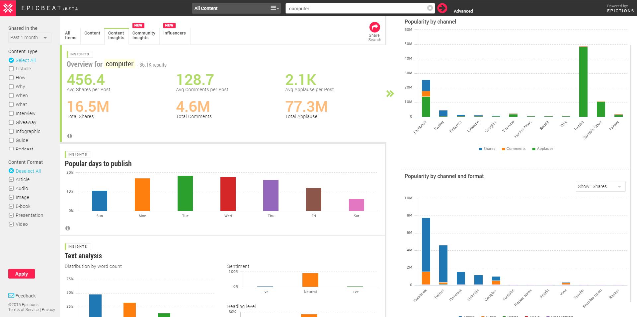
Task: Click the Feedback envelope icon
Action: [11, 296]
